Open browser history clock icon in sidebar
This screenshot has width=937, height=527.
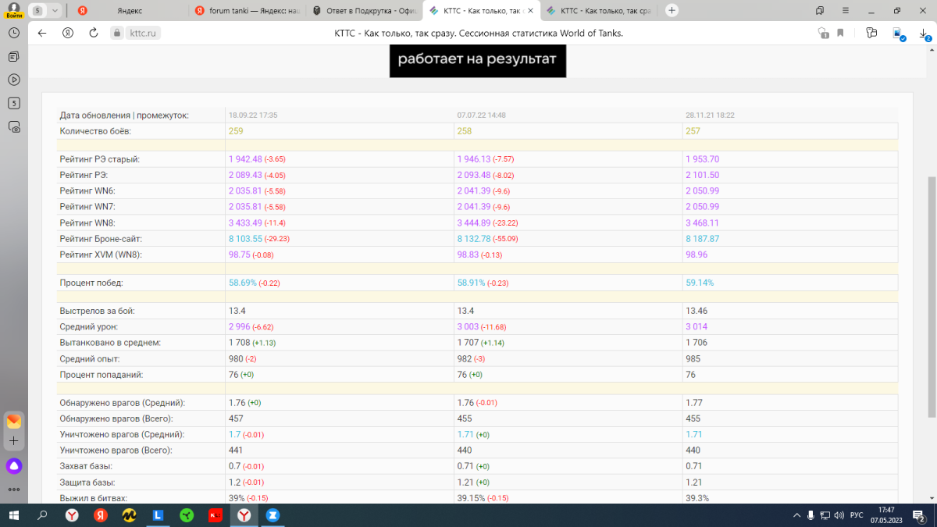click(x=13, y=33)
